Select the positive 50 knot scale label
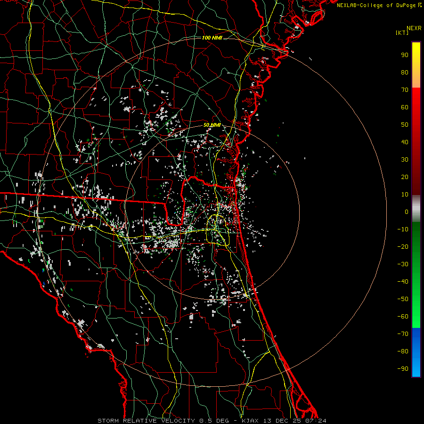The height and width of the screenshot is (424, 424). coord(405,125)
